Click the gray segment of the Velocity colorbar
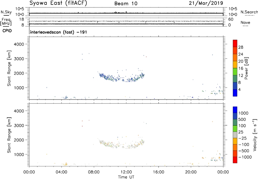The image size is (258, 179). click(x=235, y=133)
